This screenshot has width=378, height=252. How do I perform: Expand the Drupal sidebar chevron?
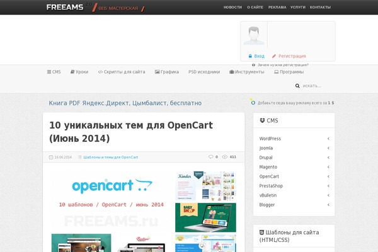coord(328,157)
